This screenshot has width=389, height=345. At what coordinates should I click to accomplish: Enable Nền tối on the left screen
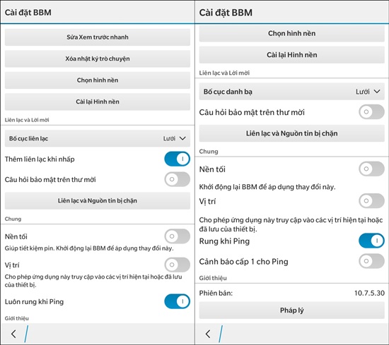click(x=177, y=236)
